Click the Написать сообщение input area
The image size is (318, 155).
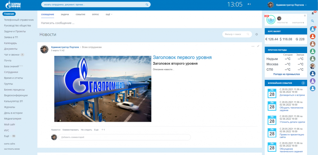(57, 23)
